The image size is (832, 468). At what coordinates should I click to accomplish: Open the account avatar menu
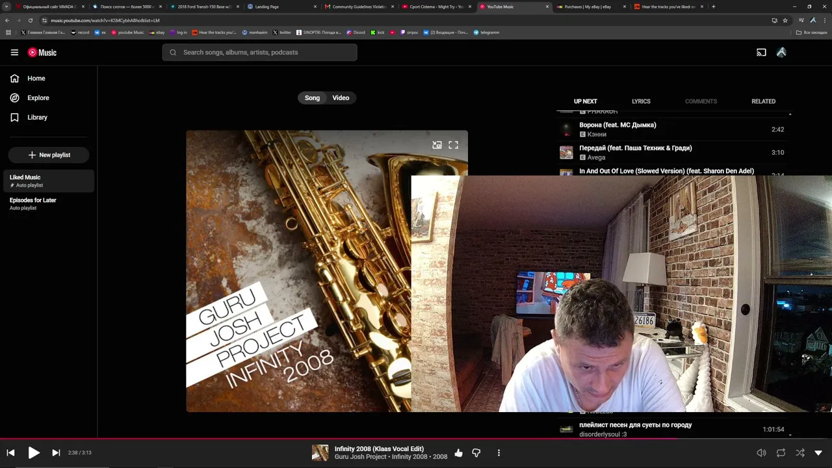pyautogui.click(x=781, y=53)
